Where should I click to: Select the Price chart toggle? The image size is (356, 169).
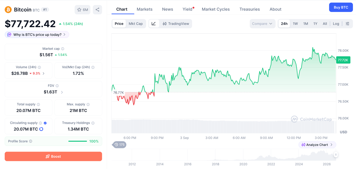point(119,24)
